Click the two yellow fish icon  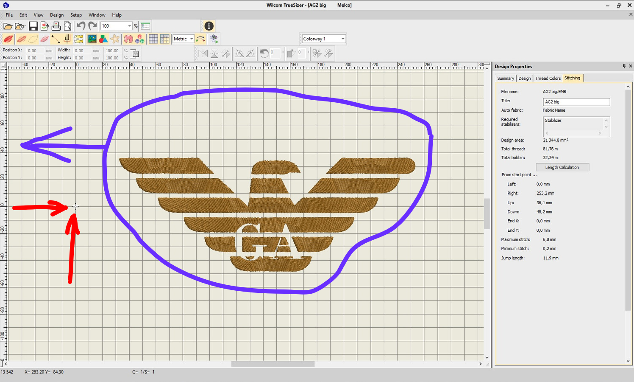(78, 39)
